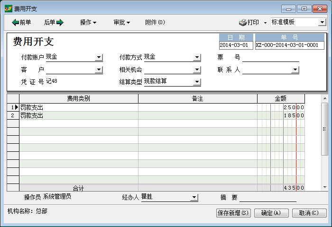
Task: Click the table's vertical scrollbar thumb
Action: pyautogui.click(x=324, y=129)
